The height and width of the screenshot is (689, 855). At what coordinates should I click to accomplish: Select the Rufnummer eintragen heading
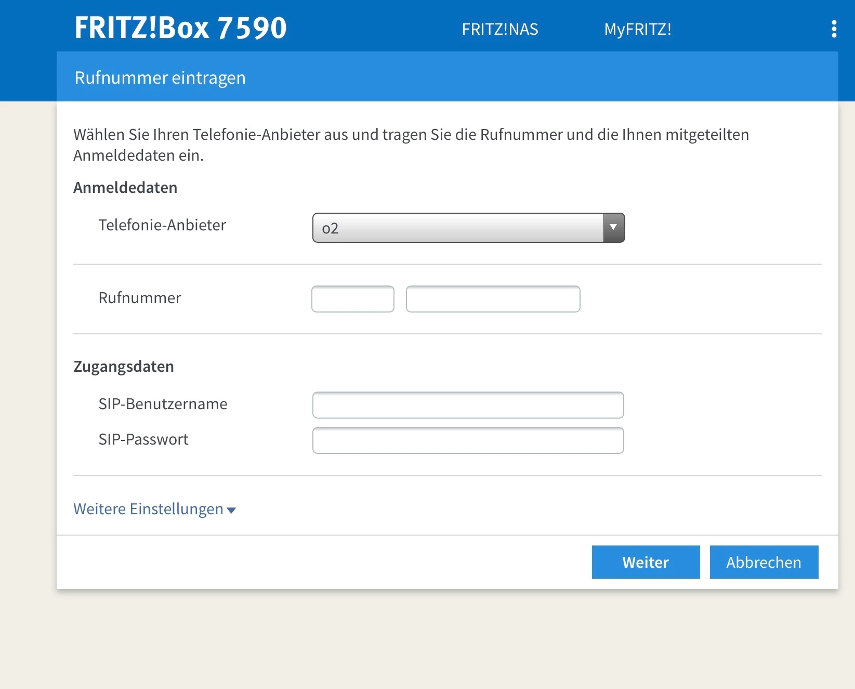[x=160, y=78]
